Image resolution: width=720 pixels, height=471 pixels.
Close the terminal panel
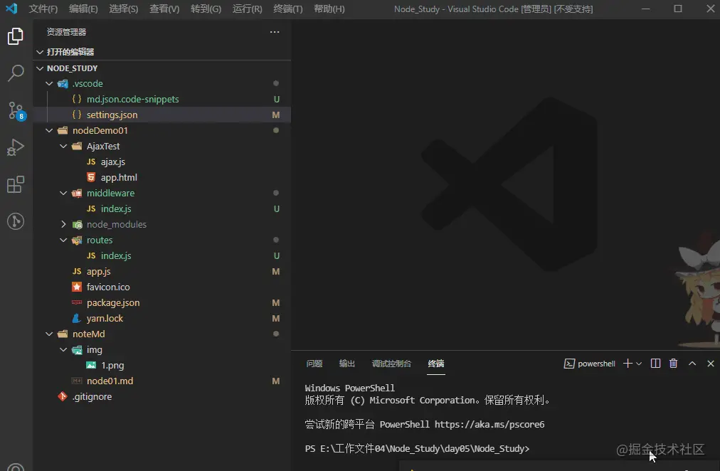point(710,364)
